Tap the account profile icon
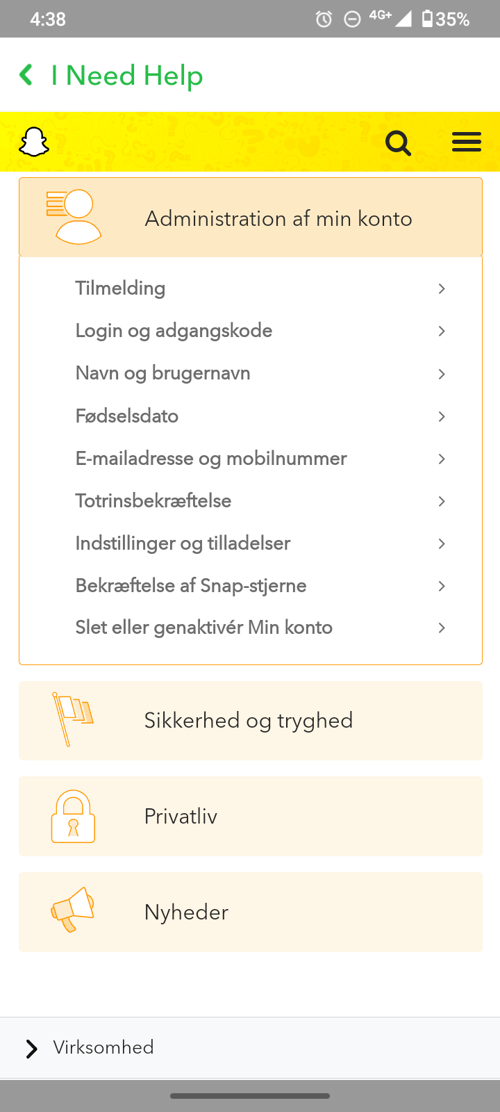500x1112 pixels. point(74,217)
